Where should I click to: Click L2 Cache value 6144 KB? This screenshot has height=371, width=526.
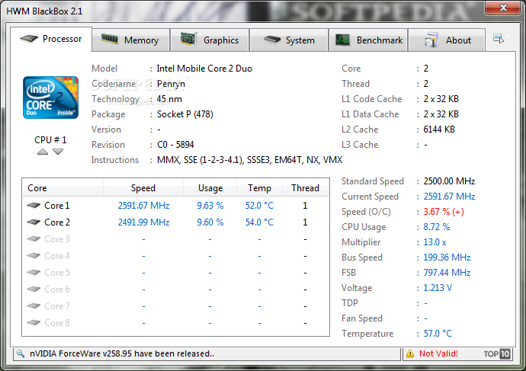[x=439, y=130]
